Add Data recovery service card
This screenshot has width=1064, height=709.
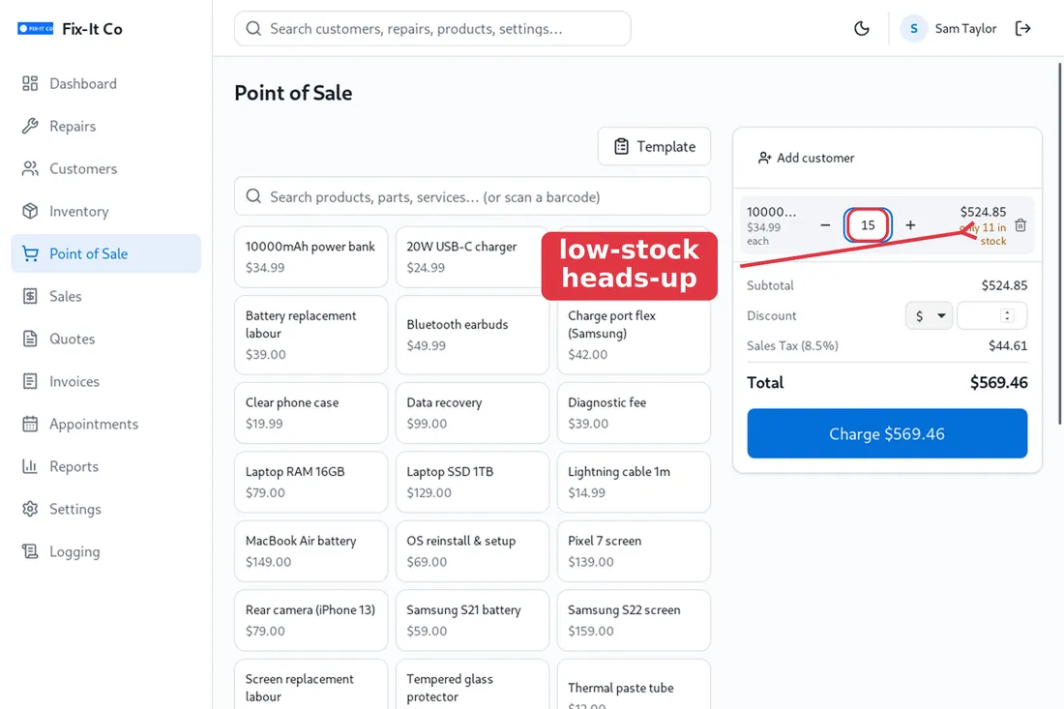tap(472, 413)
